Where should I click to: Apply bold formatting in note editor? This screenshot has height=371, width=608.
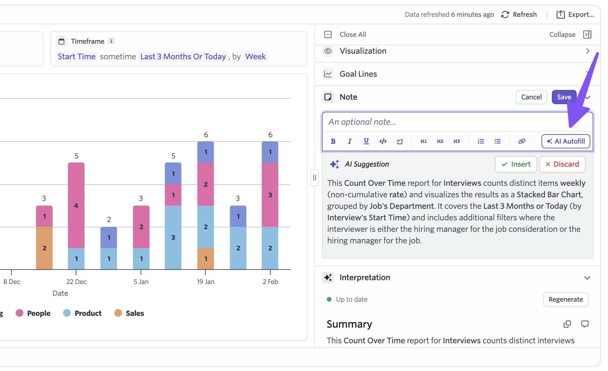333,141
